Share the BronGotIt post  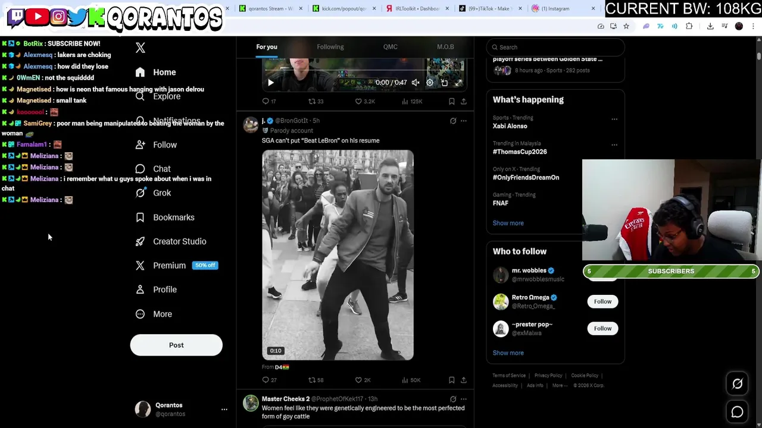464,380
